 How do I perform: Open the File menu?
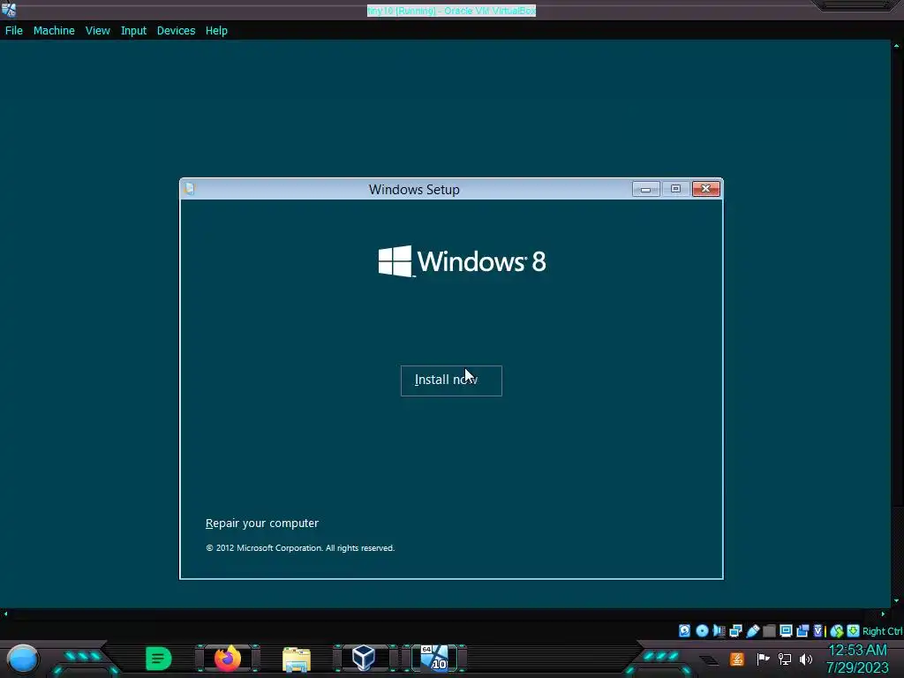tap(14, 31)
